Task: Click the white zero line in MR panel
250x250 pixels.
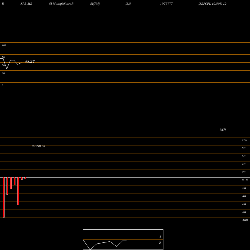Action: (x=125, y=177)
